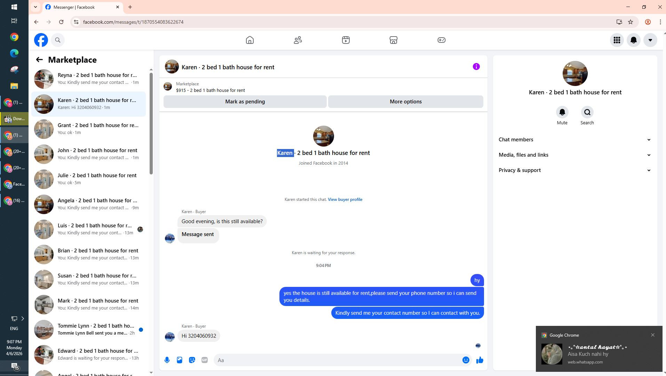The width and height of the screenshot is (666, 376).
Task: Click Mark as pending button
Action: tap(245, 102)
